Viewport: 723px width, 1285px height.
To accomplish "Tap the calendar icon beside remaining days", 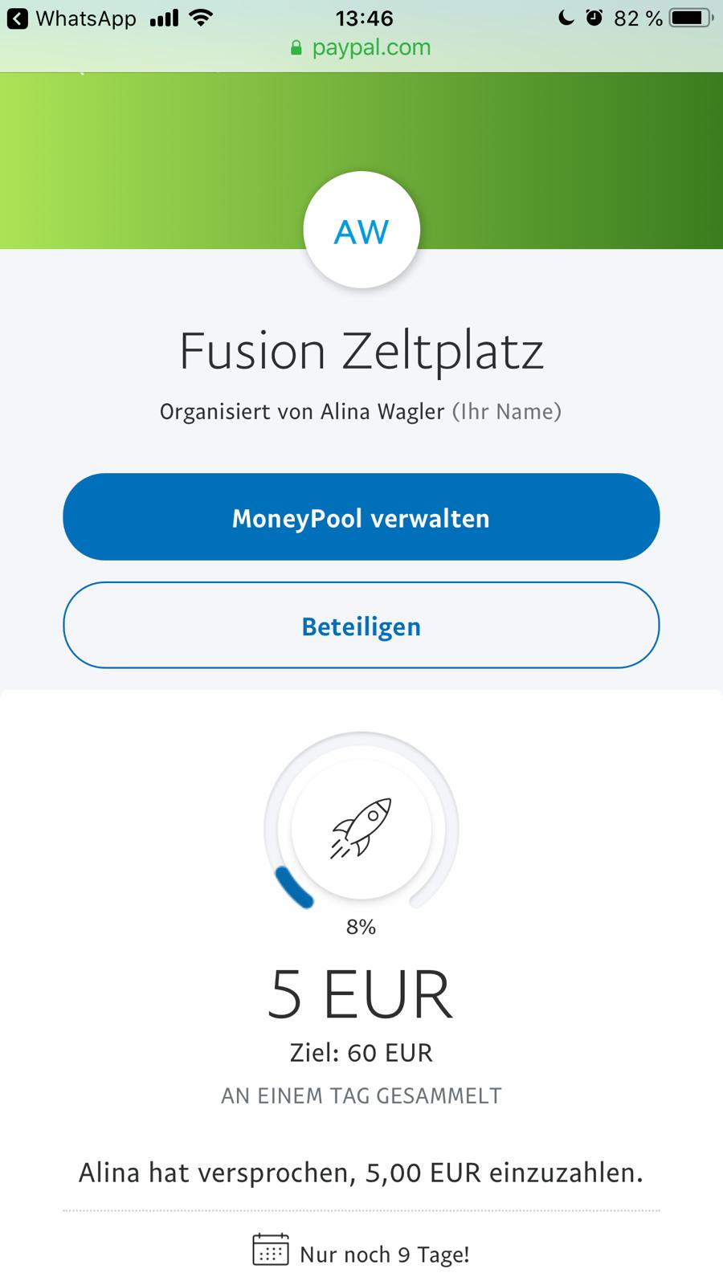I will click(x=271, y=1250).
